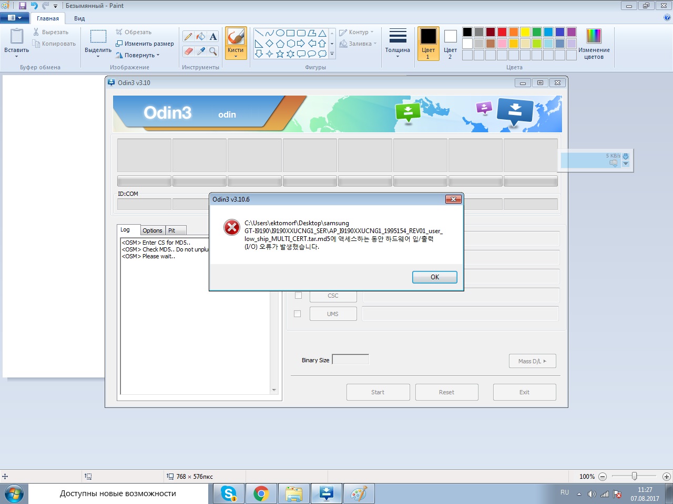The width and height of the screenshot is (673, 504).
Task: Enable the CSC checkbox
Action: point(298,296)
